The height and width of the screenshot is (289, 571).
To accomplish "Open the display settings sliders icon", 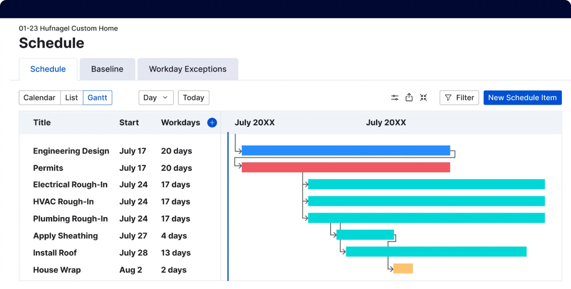I will pyautogui.click(x=394, y=97).
